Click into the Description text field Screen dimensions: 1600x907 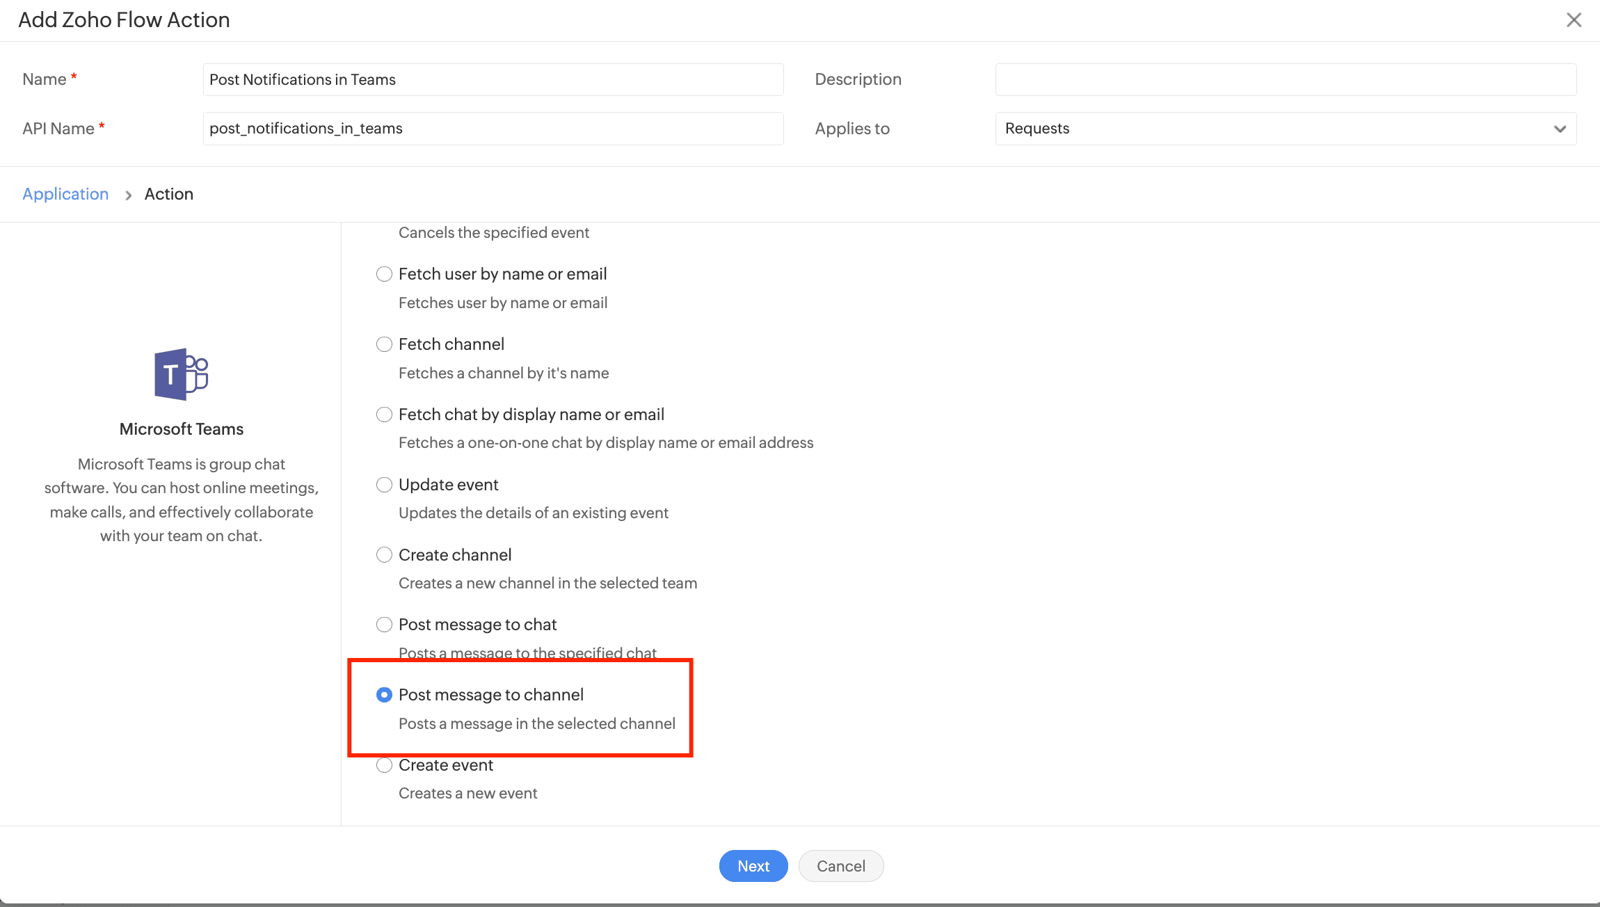click(x=1285, y=80)
